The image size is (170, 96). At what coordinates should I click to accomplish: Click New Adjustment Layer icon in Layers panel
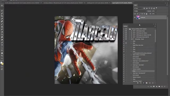point(156,86)
